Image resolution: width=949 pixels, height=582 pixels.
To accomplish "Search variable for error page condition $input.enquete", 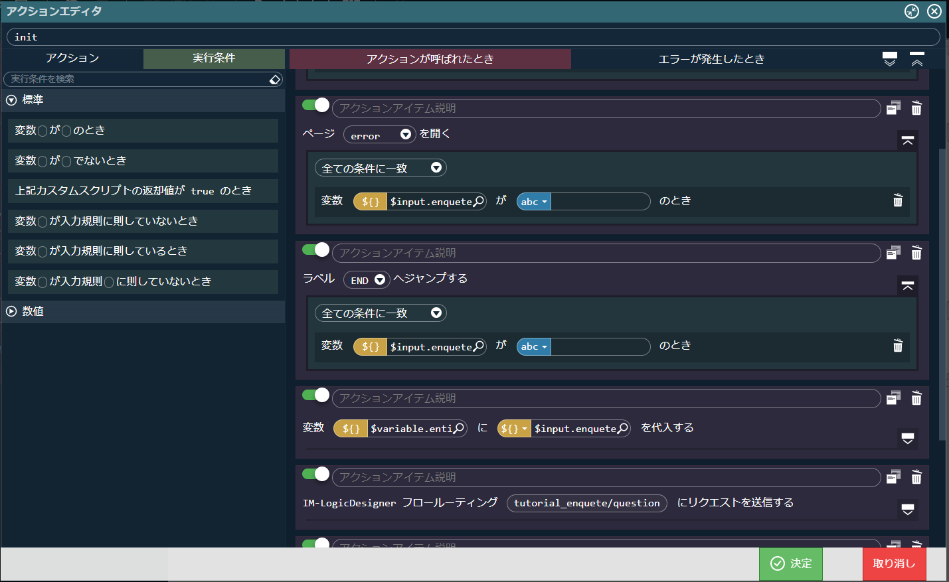I will click(x=479, y=201).
